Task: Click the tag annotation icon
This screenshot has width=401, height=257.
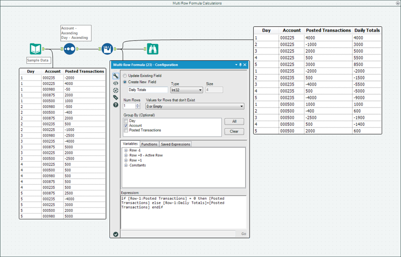Action: pos(116,97)
